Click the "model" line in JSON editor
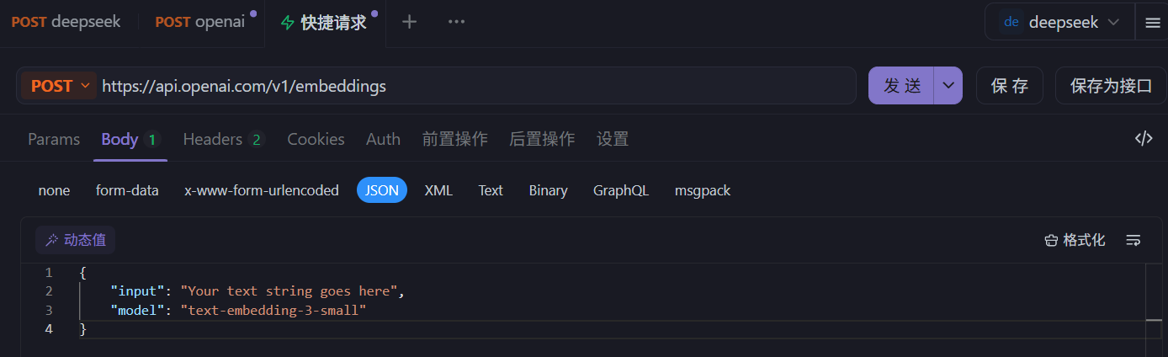The width and height of the screenshot is (1168, 357). click(239, 310)
